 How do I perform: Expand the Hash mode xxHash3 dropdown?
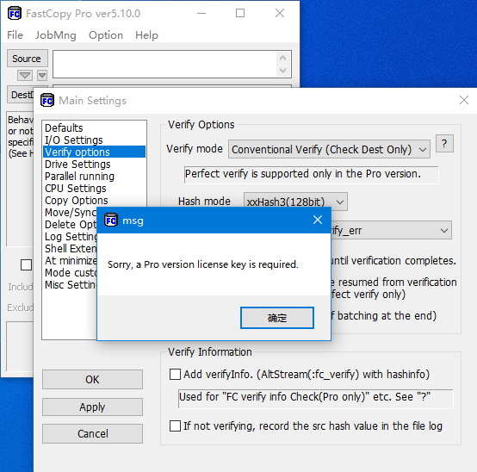tap(295, 202)
